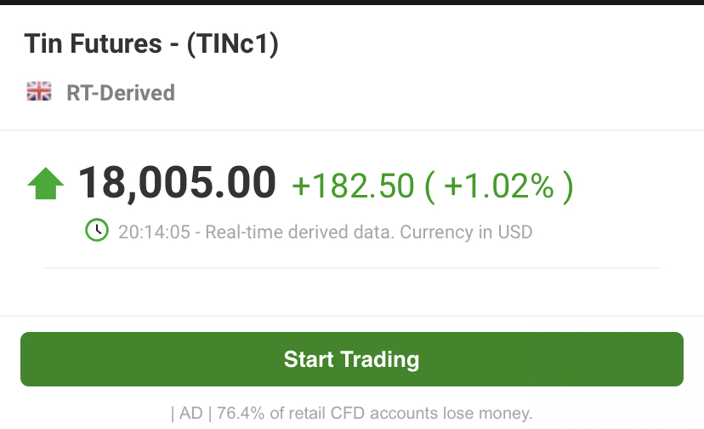Click the blank area under the timestamp divider
The width and height of the screenshot is (704, 429).
click(x=352, y=292)
